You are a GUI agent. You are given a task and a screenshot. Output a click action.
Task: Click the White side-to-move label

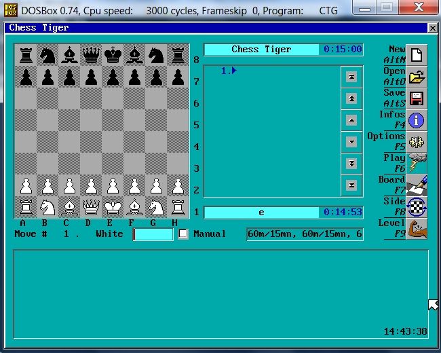coord(109,234)
